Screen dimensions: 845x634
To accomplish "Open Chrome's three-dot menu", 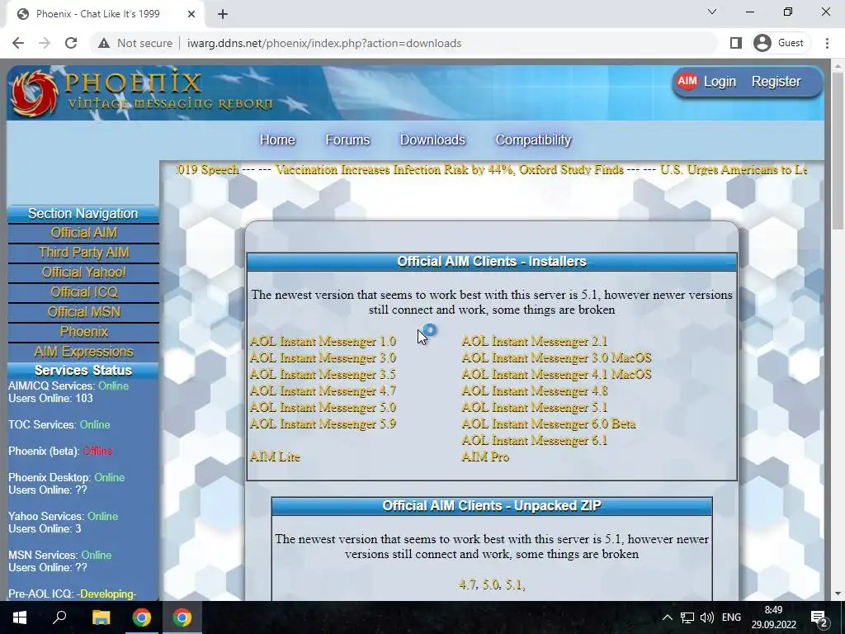I will pyautogui.click(x=827, y=43).
